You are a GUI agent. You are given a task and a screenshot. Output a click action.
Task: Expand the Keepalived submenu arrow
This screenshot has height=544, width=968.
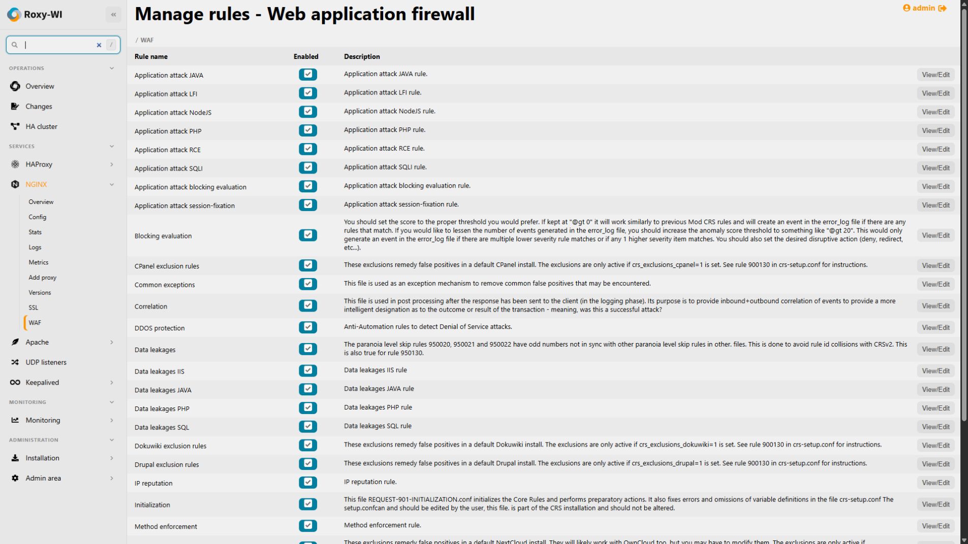112,383
